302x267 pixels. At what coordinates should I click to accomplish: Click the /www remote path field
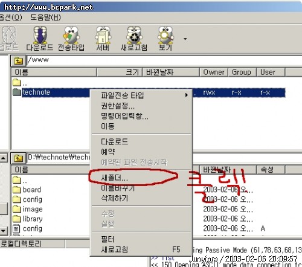tap(164, 60)
